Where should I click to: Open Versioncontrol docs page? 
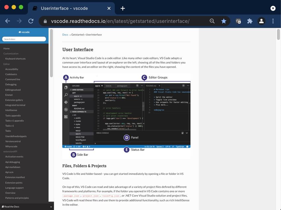(x=13, y=141)
